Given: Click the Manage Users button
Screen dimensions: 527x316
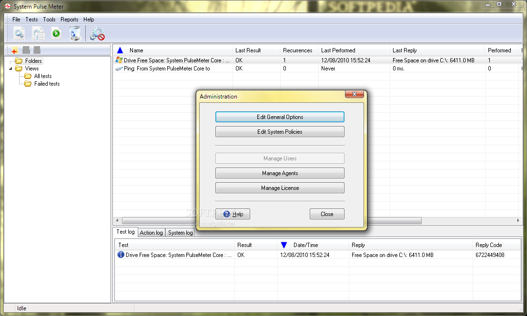Looking at the screenshot, I should [280, 158].
